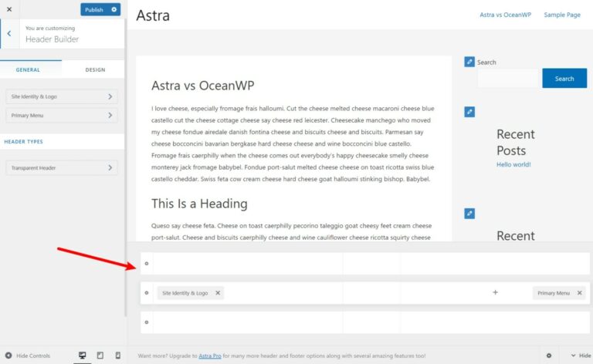Viewport: 593px width, 364px height.
Task: Open settings for the top header row
Action: click(147, 264)
